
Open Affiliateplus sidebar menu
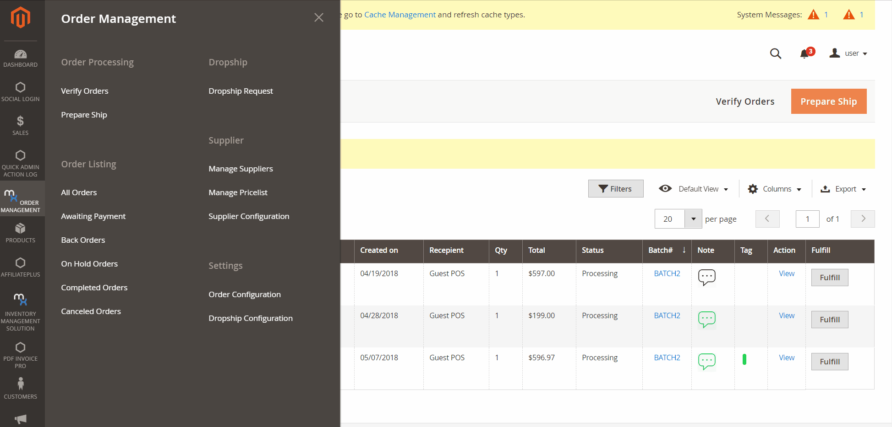click(20, 267)
